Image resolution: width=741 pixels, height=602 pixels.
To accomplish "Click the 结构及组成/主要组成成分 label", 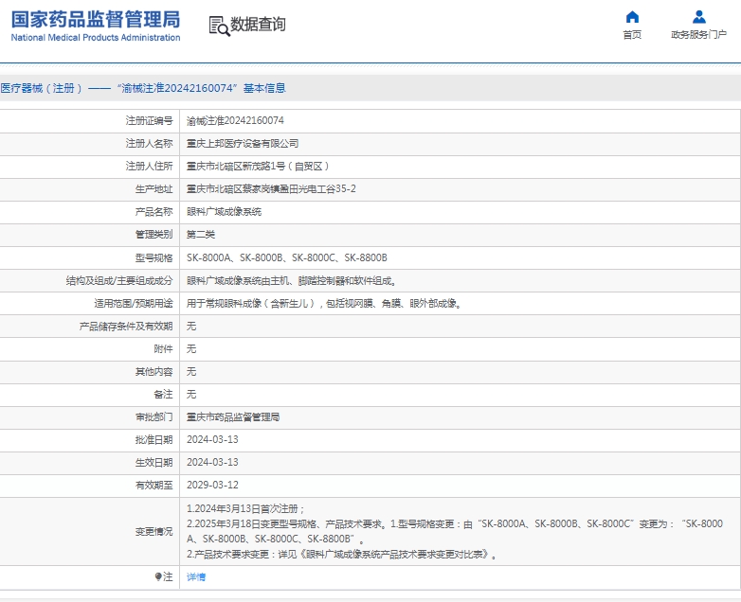I will 119,281.
